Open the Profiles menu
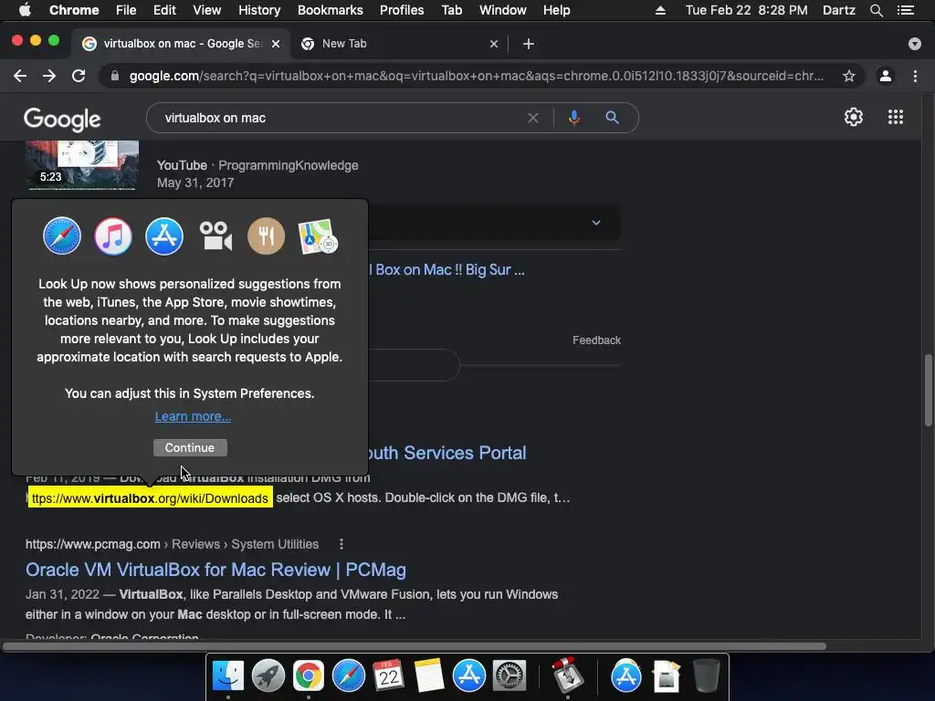Screen dimensions: 935x701 point(402,10)
